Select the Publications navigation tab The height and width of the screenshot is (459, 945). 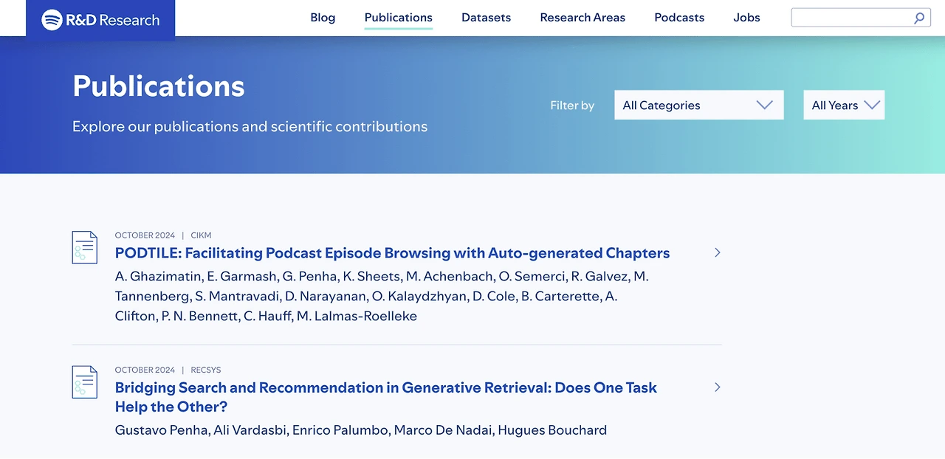399,18
